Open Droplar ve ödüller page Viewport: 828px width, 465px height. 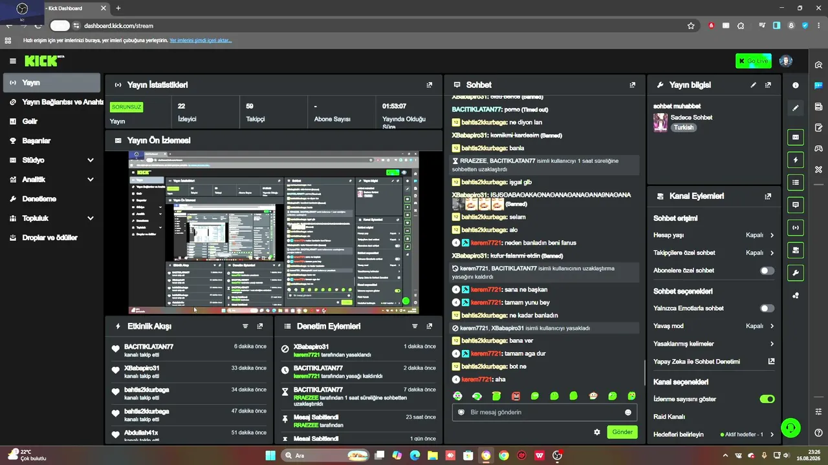click(x=52, y=238)
